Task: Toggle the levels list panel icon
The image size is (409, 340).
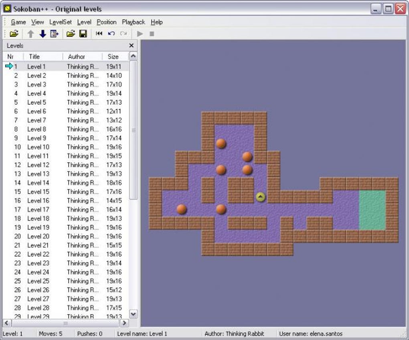Action: [x=55, y=34]
